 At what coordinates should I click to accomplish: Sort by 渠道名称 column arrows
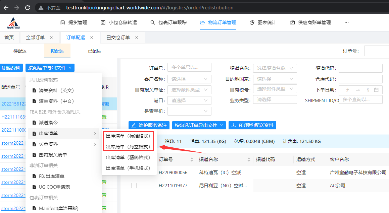(x=249, y=160)
